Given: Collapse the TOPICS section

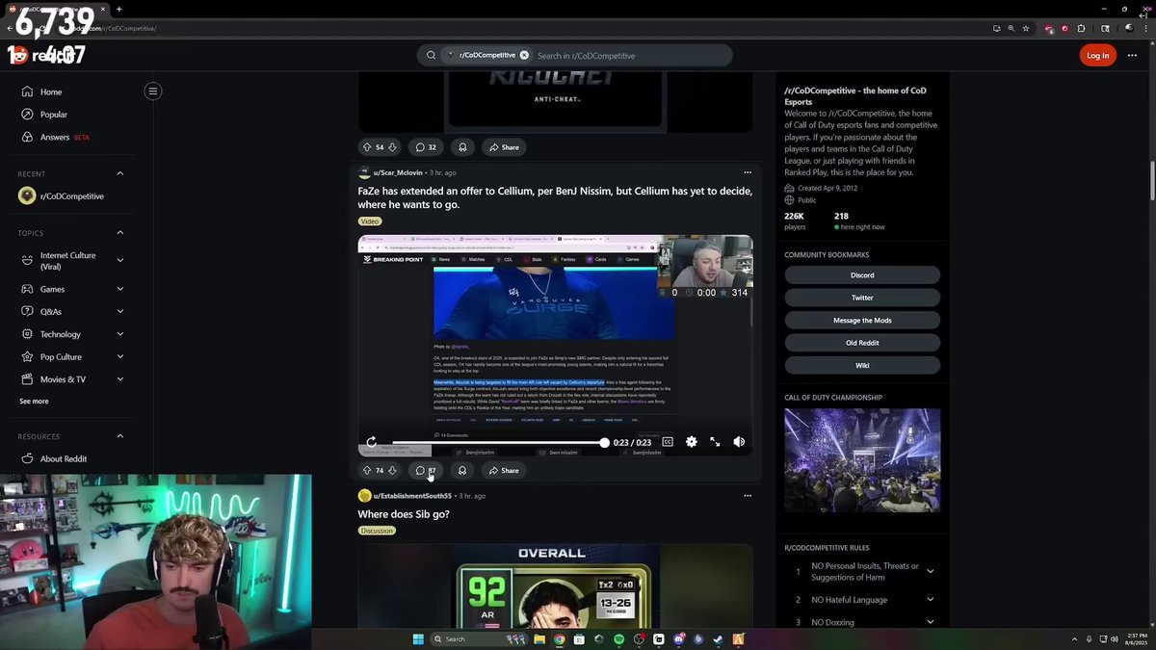Looking at the screenshot, I should pyautogui.click(x=120, y=233).
